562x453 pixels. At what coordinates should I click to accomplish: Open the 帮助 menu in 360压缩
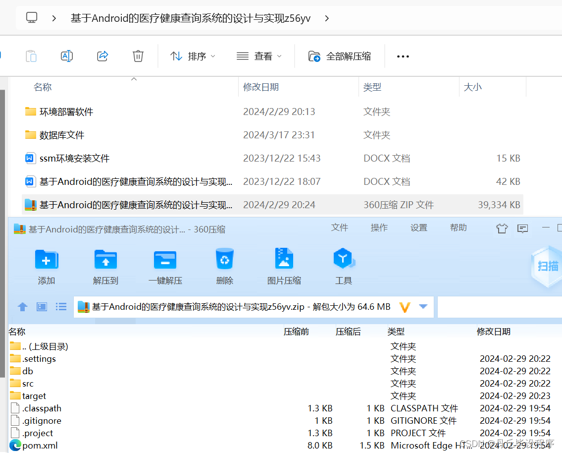point(458,227)
